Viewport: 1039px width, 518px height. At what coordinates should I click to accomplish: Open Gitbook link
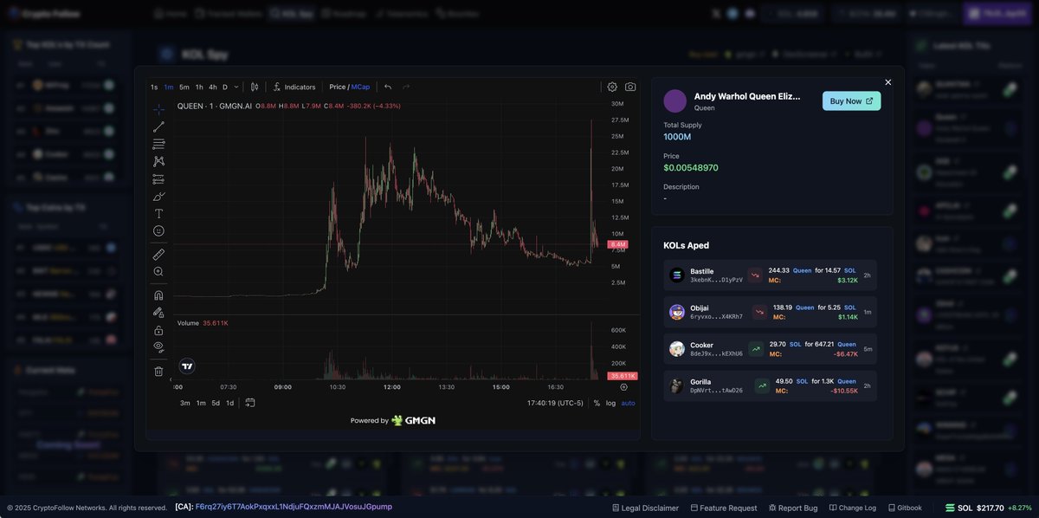point(904,508)
